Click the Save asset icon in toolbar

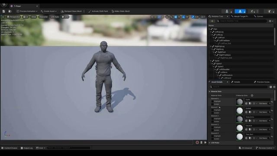[x=4, y=11]
